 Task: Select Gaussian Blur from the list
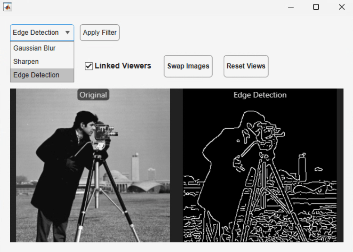click(x=42, y=48)
